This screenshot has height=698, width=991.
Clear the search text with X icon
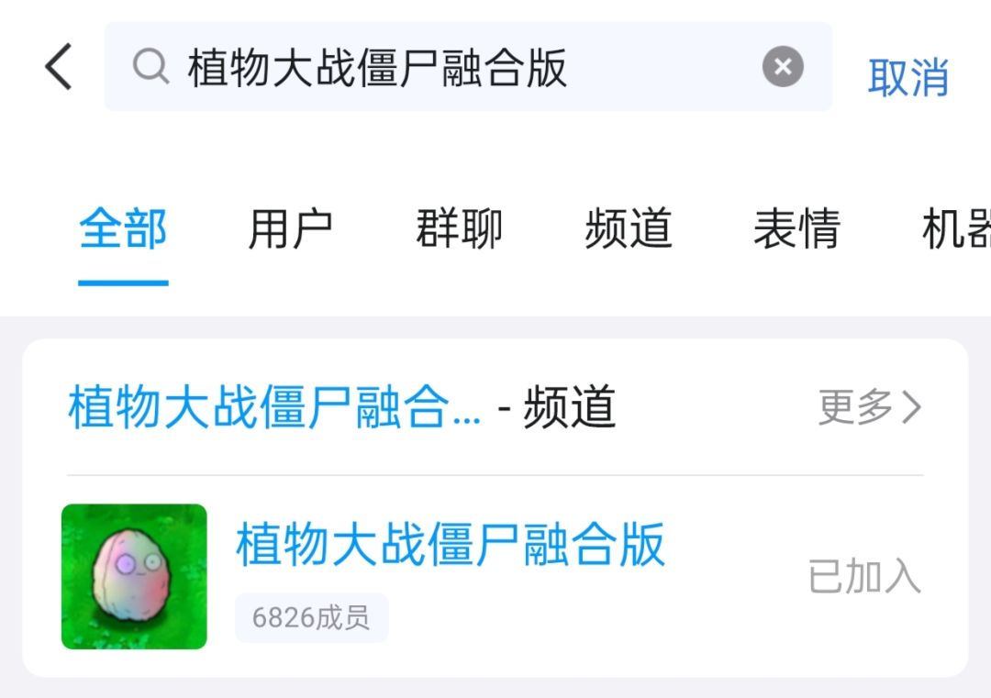(x=783, y=66)
